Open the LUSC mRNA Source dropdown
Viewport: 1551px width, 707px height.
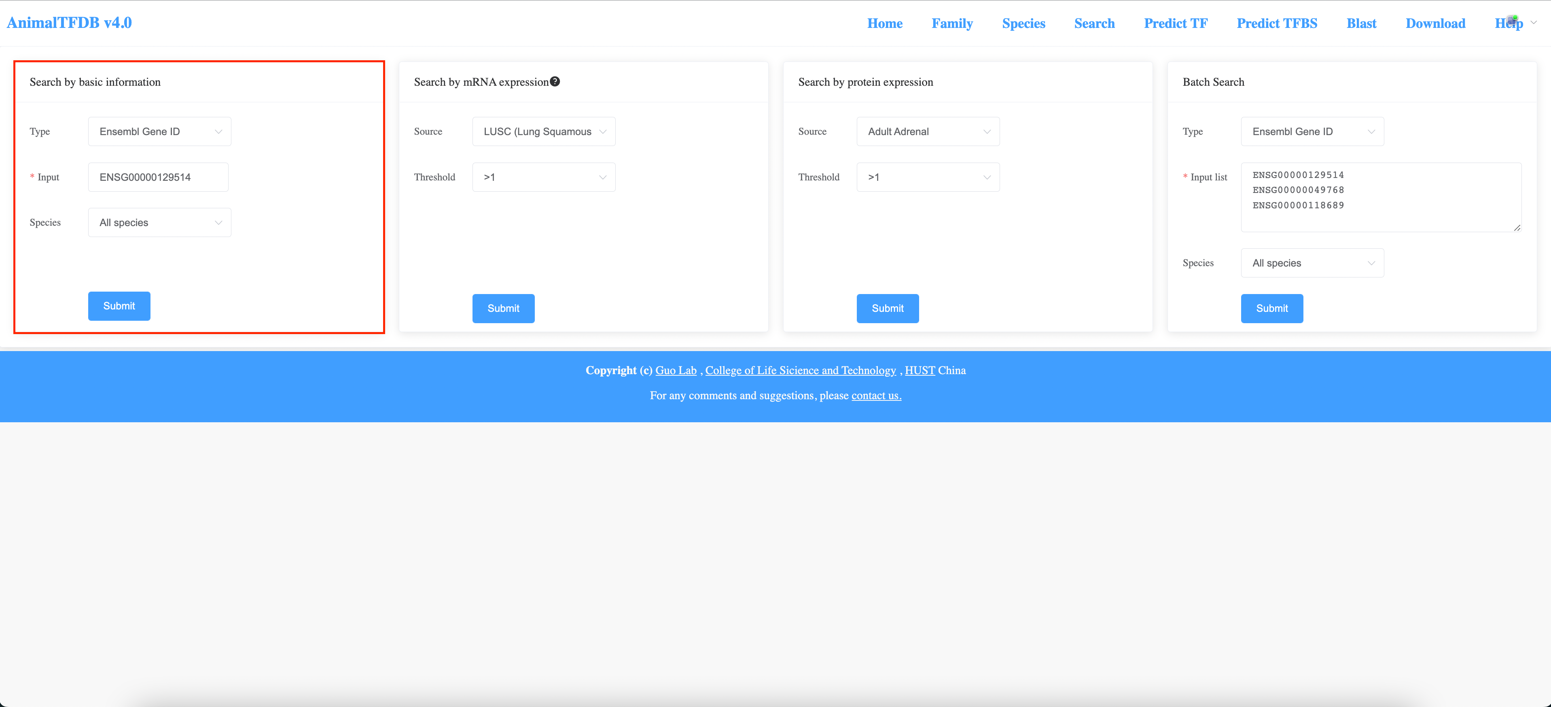(543, 131)
